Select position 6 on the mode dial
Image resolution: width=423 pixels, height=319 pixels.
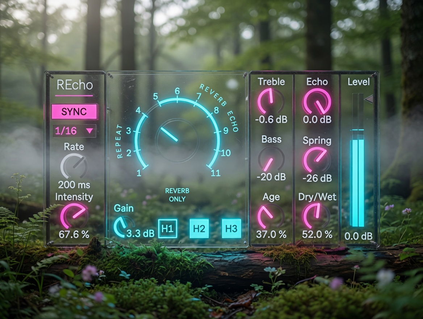tap(177, 91)
